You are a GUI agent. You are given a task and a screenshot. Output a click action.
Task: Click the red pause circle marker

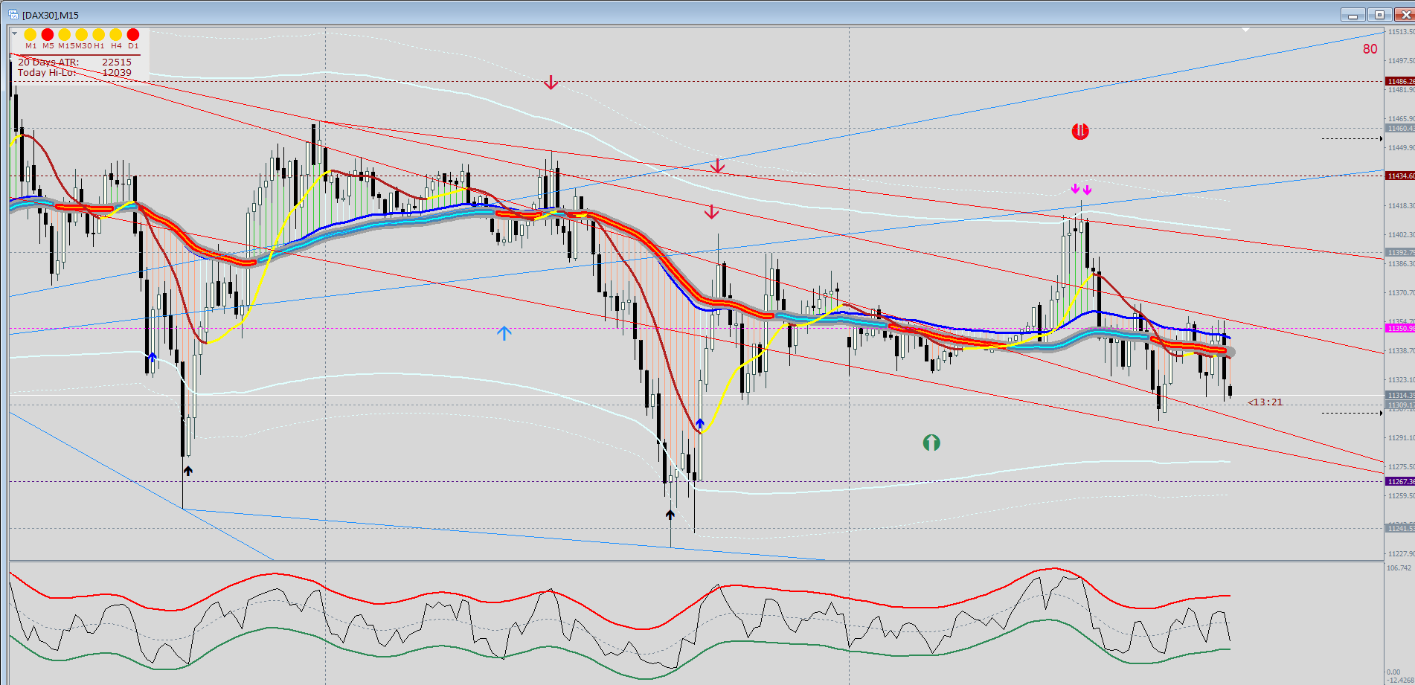[x=1079, y=132]
